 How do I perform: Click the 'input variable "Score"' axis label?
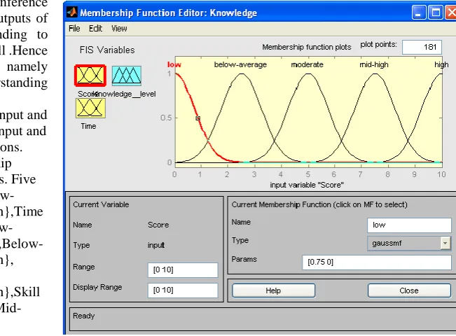(307, 185)
